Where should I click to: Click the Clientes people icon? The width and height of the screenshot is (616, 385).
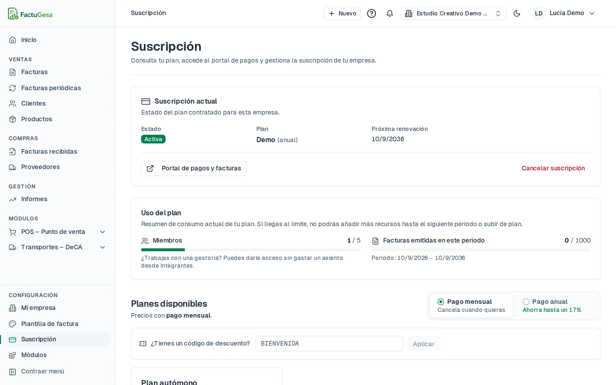tap(13, 104)
